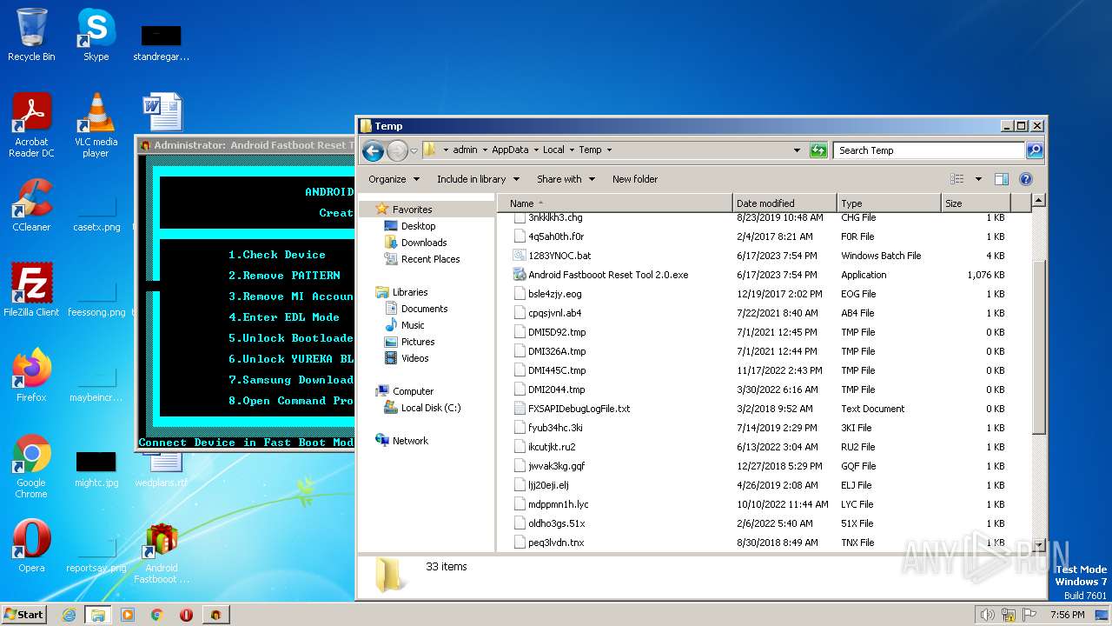Open Internet Explorer from taskbar
The width and height of the screenshot is (1112, 626).
click(x=69, y=615)
